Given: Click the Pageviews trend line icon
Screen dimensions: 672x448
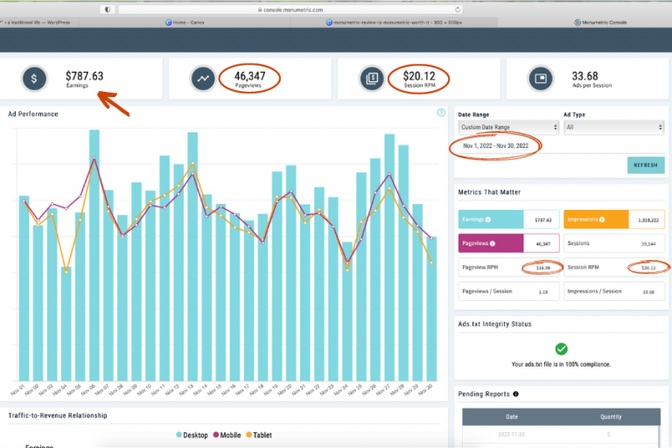Looking at the screenshot, I should pyautogui.click(x=203, y=79).
